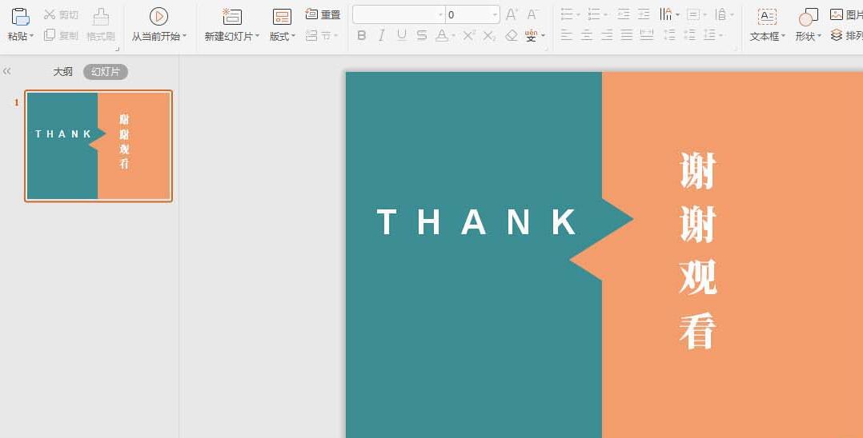Click the numbered list icon
Viewport: 863px width, 438px height.
pos(594,14)
